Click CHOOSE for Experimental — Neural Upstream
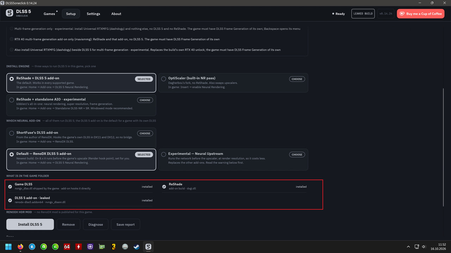451x253 pixels. click(x=297, y=155)
